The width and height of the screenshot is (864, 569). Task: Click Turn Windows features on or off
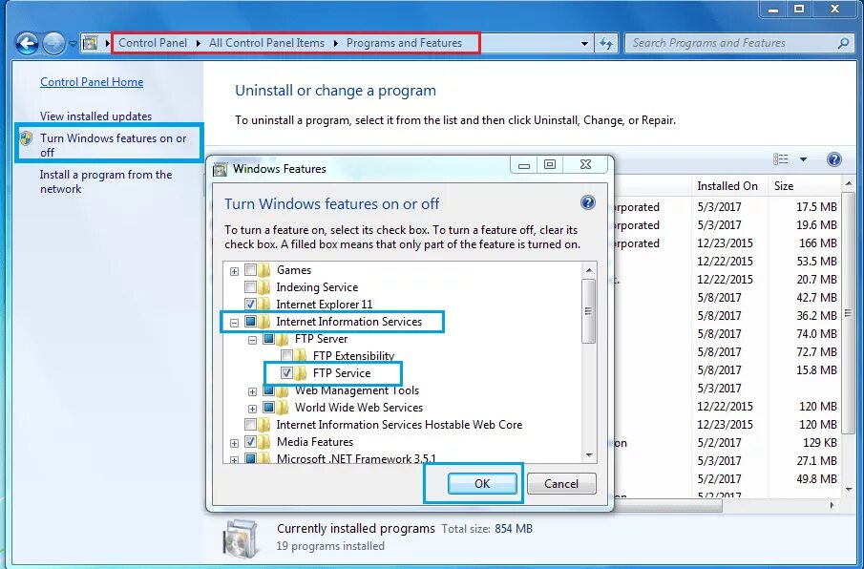113,145
